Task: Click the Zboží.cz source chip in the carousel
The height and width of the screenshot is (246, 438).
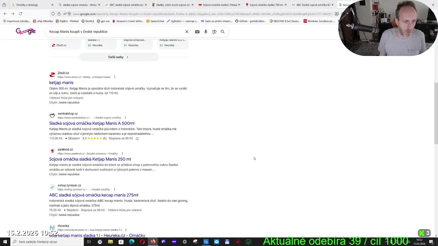Action: click(x=59, y=45)
